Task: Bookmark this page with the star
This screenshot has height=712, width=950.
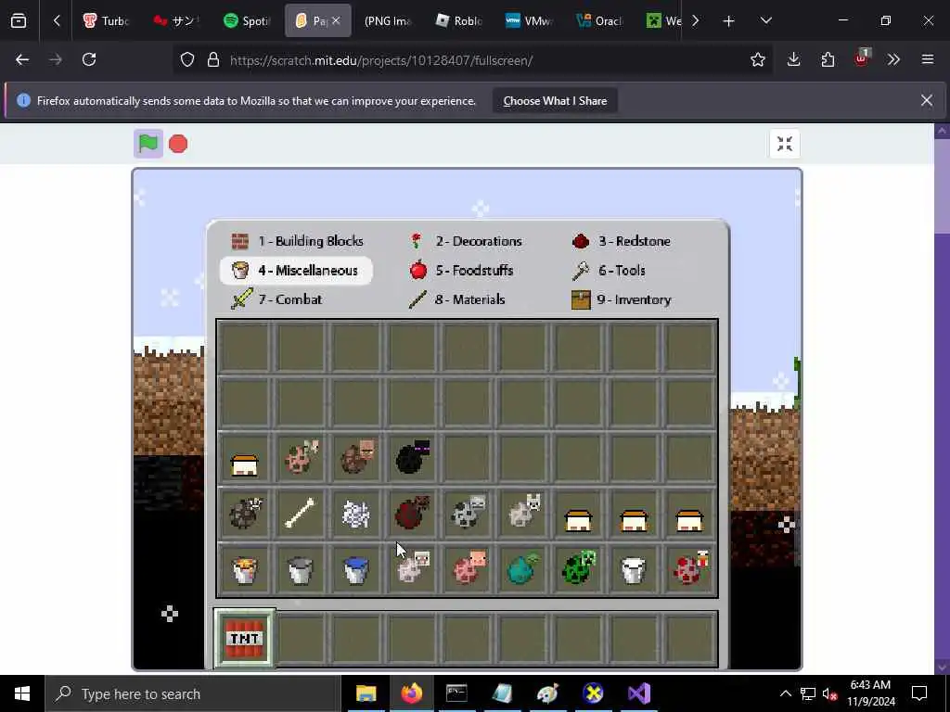Action: pos(757,59)
